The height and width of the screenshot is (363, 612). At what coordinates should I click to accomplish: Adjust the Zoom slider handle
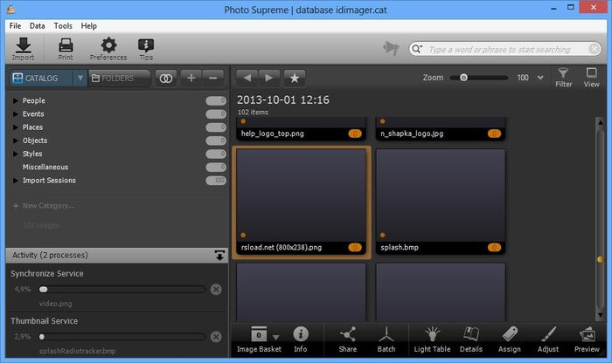[x=463, y=78]
